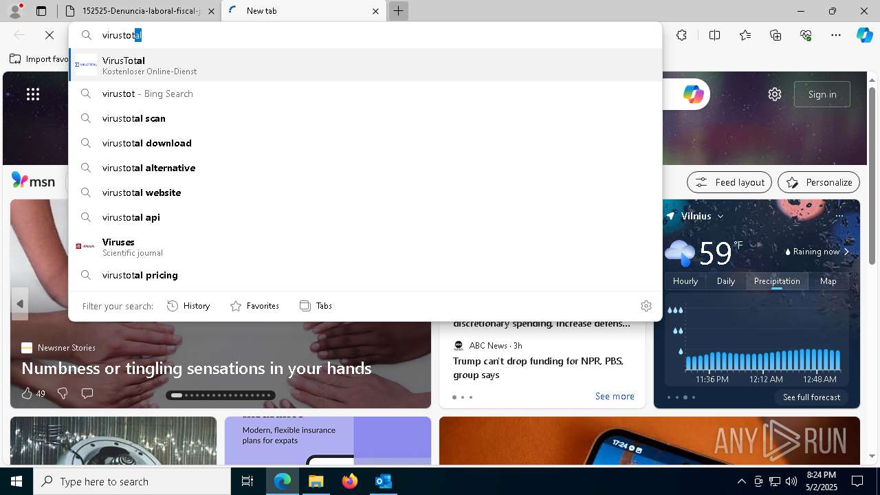Launch Firefox from the taskbar
The height and width of the screenshot is (495, 880).
click(349, 481)
